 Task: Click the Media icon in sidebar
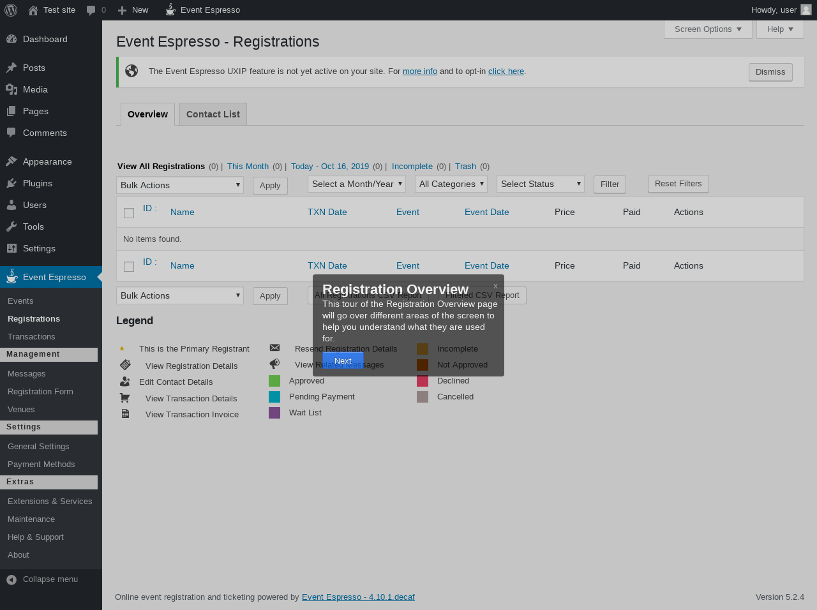pyautogui.click(x=11, y=89)
